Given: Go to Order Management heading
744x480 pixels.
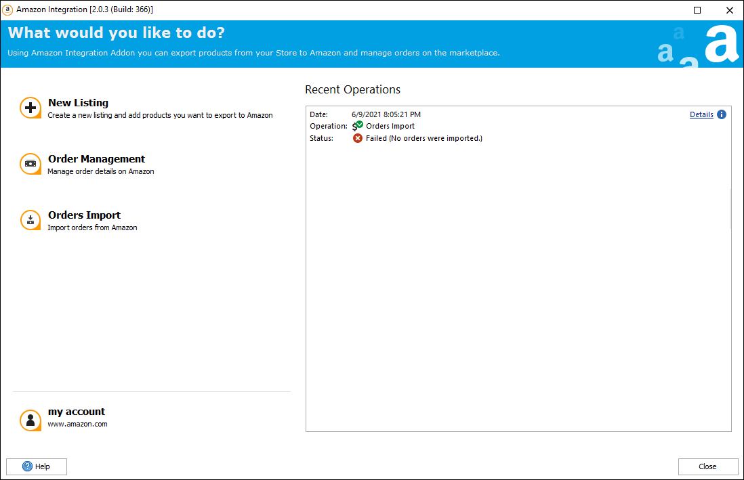Looking at the screenshot, I should pos(96,159).
